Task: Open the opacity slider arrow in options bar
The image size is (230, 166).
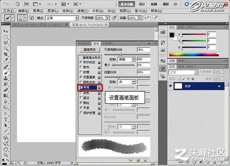Action: pos(108,18)
